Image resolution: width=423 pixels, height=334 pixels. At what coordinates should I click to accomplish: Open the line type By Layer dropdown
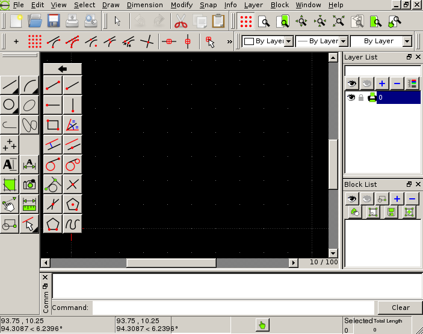381,41
